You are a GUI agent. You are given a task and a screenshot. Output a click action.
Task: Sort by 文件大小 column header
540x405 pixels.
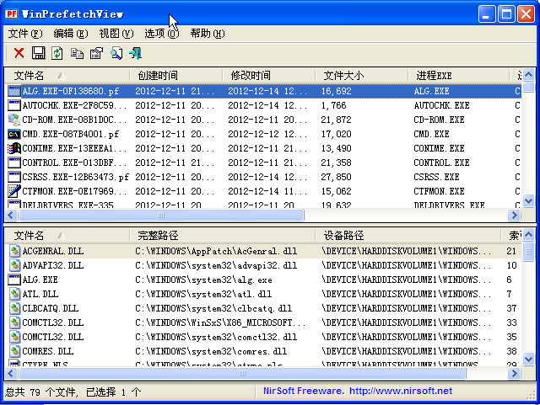(362, 75)
